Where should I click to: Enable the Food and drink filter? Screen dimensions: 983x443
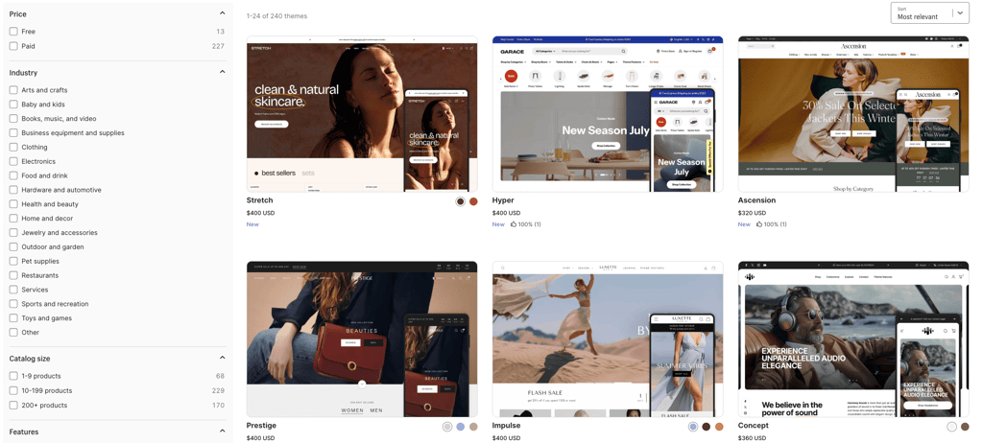pos(13,175)
